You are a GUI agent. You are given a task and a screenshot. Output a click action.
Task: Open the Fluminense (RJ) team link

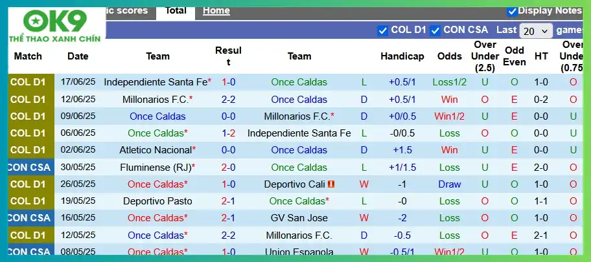[156, 167]
